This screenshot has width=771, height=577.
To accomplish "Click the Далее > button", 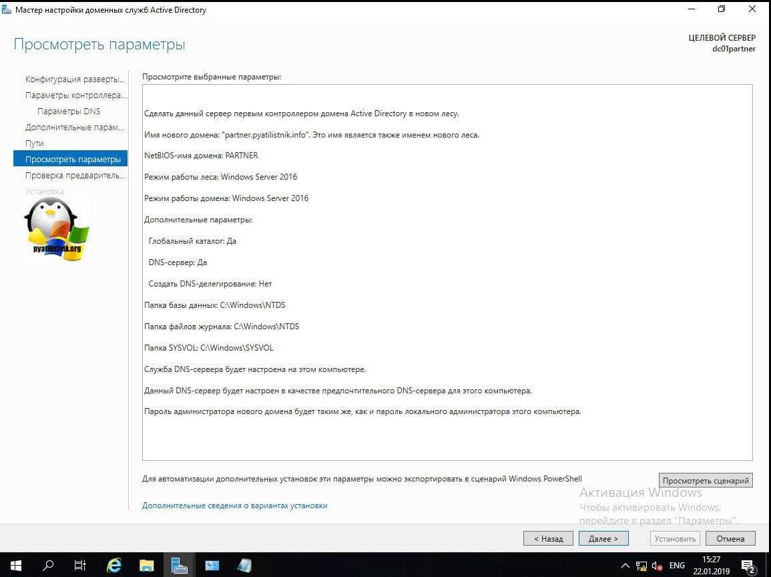I will 603,538.
